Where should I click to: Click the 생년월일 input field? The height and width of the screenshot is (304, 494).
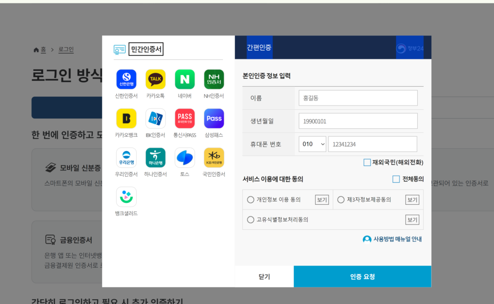[x=358, y=121]
